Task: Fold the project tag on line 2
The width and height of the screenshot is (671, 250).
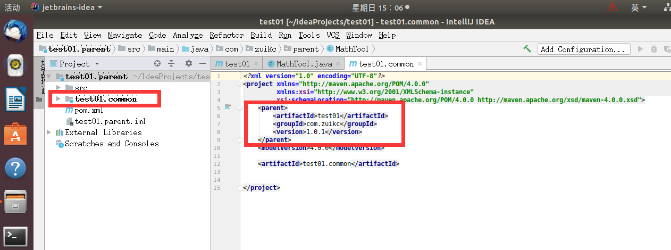Action: [x=239, y=84]
